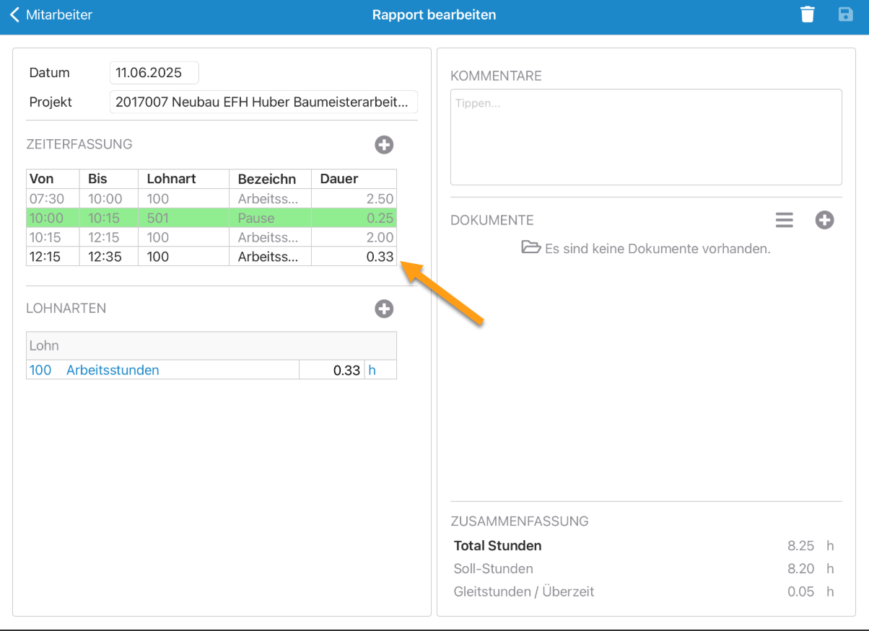Image resolution: width=869 pixels, height=631 pixels.
Task: Click the Dauer column header
Action: (339, 179)
